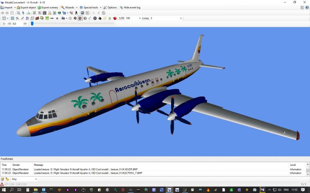Image resolution: width=310 pixels, height=193 pixels.
Task: Click the yellow sparkles icon
Action: click(105, 18)
